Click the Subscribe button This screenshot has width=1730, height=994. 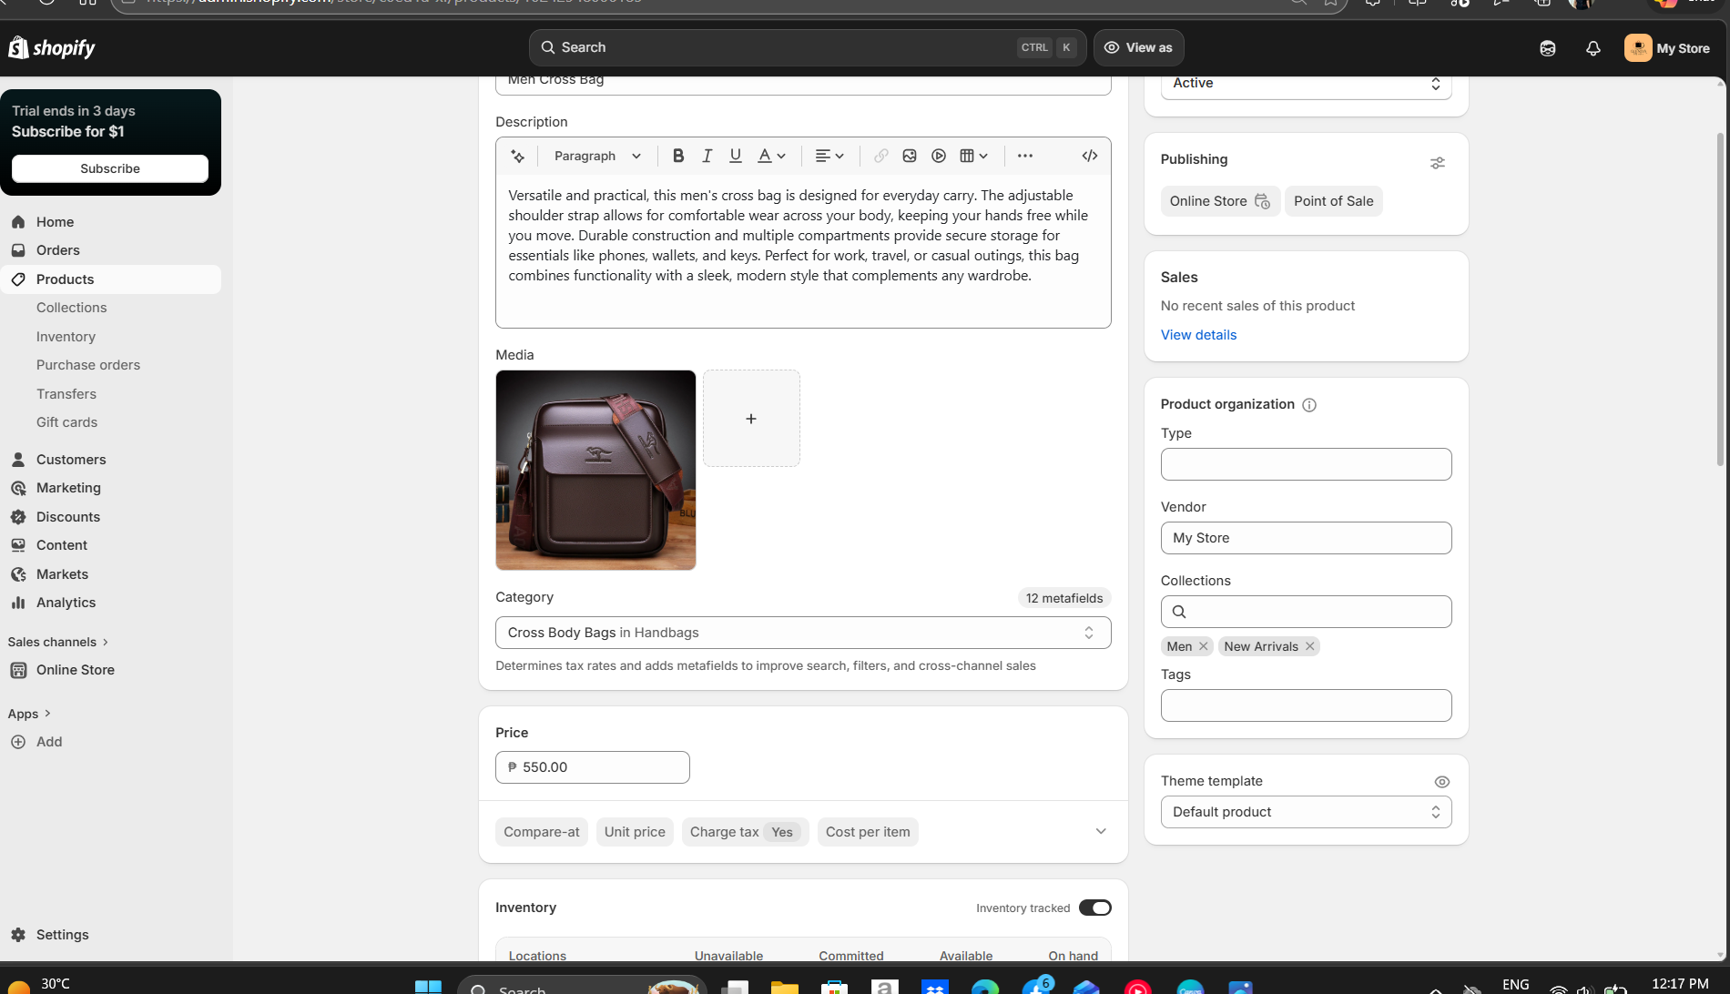tap(110, 168)
